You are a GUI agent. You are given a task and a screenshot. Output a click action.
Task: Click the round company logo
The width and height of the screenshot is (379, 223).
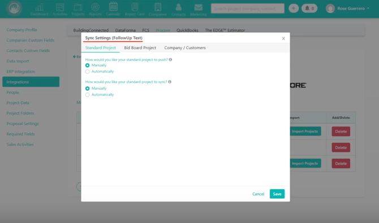[14, 8]
